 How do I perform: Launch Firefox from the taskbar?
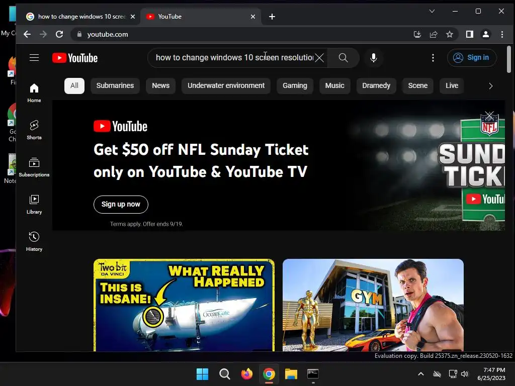click(x=246, y=374)
